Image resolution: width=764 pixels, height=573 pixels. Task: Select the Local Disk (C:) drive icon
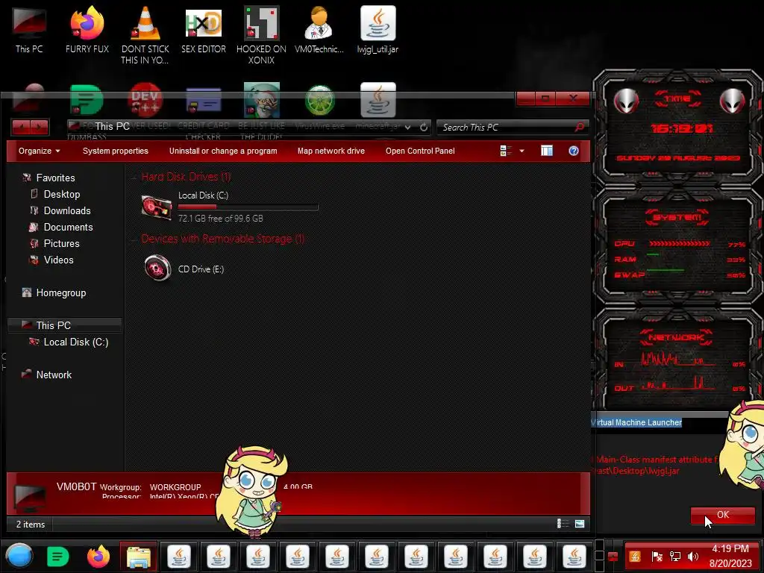(x=157, y=207)
